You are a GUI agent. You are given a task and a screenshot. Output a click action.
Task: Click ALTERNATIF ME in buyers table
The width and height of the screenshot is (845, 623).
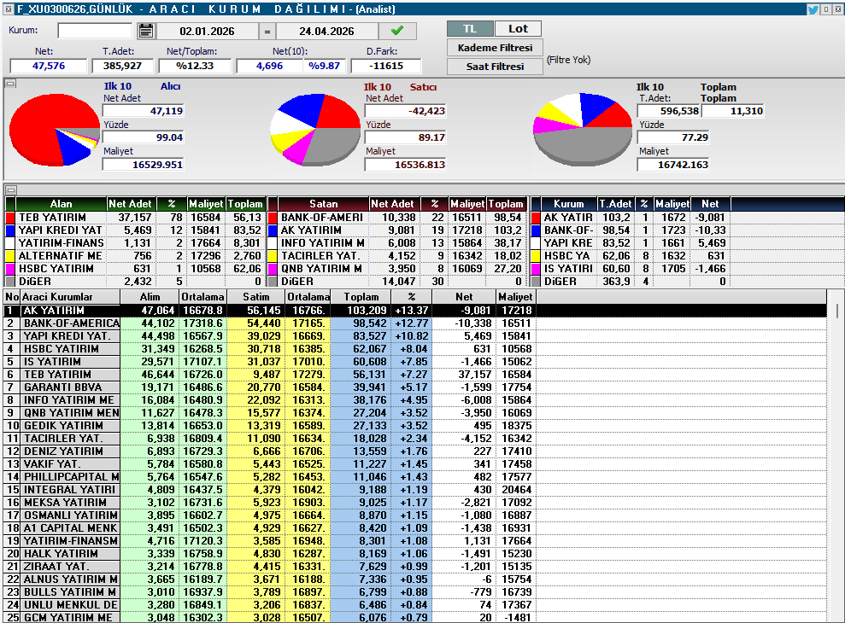click(61, 256)
